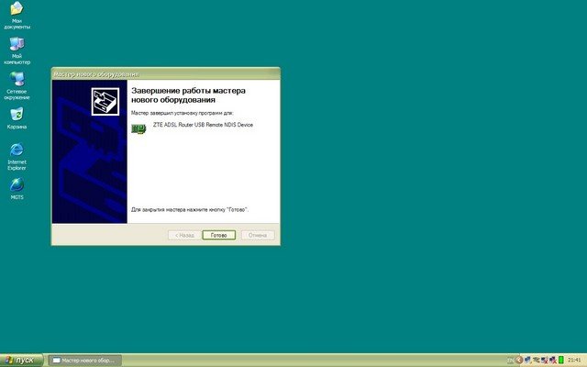Click the first network connection tray icon
The width and height of the screenshot is (587, 367).
(529, 360)
